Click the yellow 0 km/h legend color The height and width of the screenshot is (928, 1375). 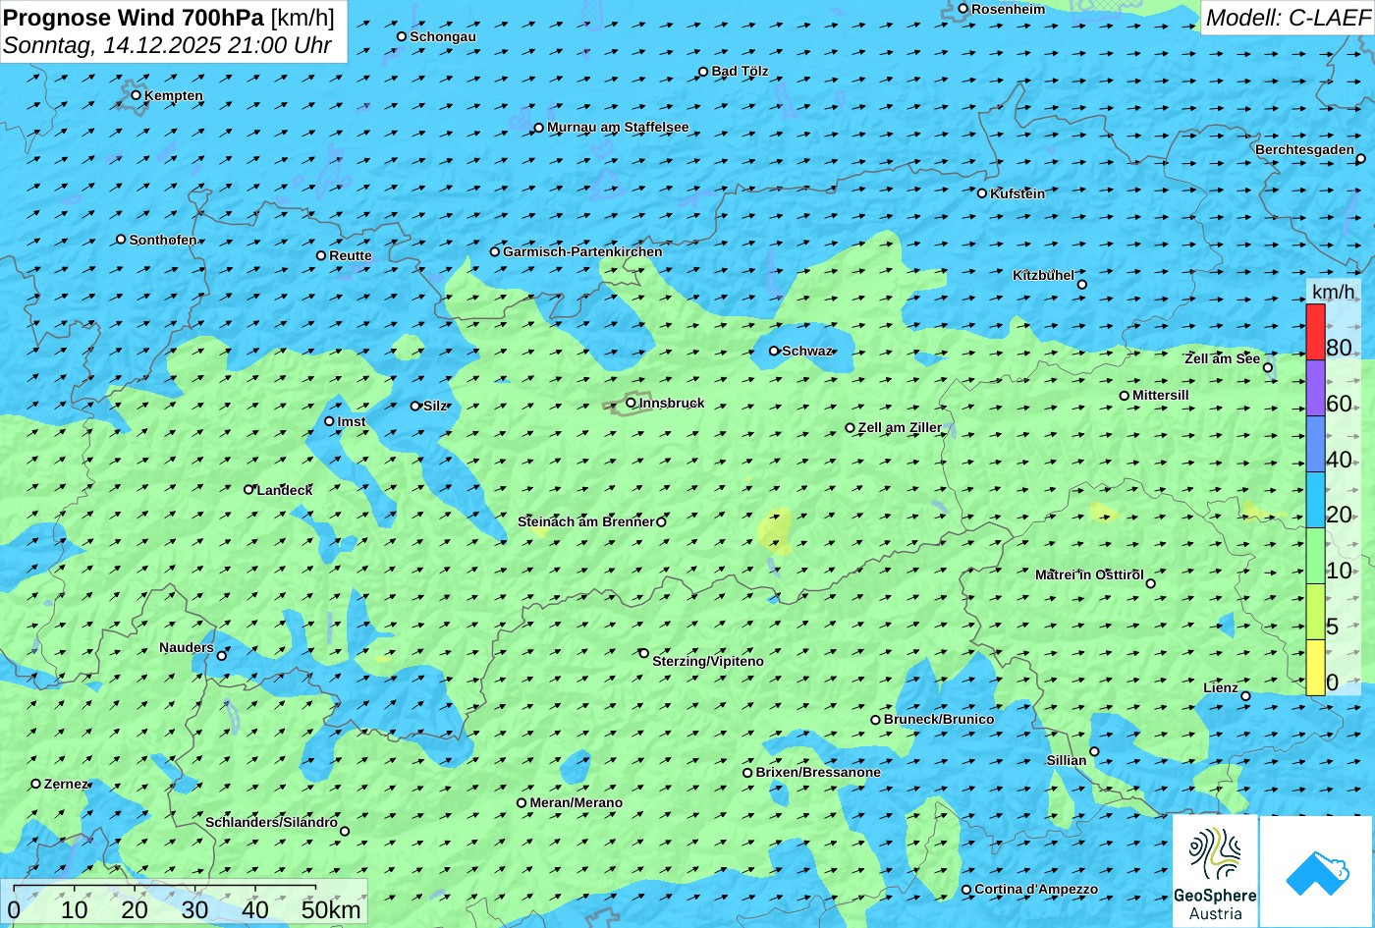pos(1315,668)
